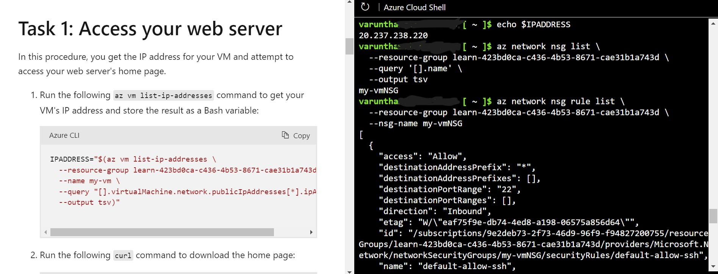Click the "destinationPortRange": "22" line

450,189
